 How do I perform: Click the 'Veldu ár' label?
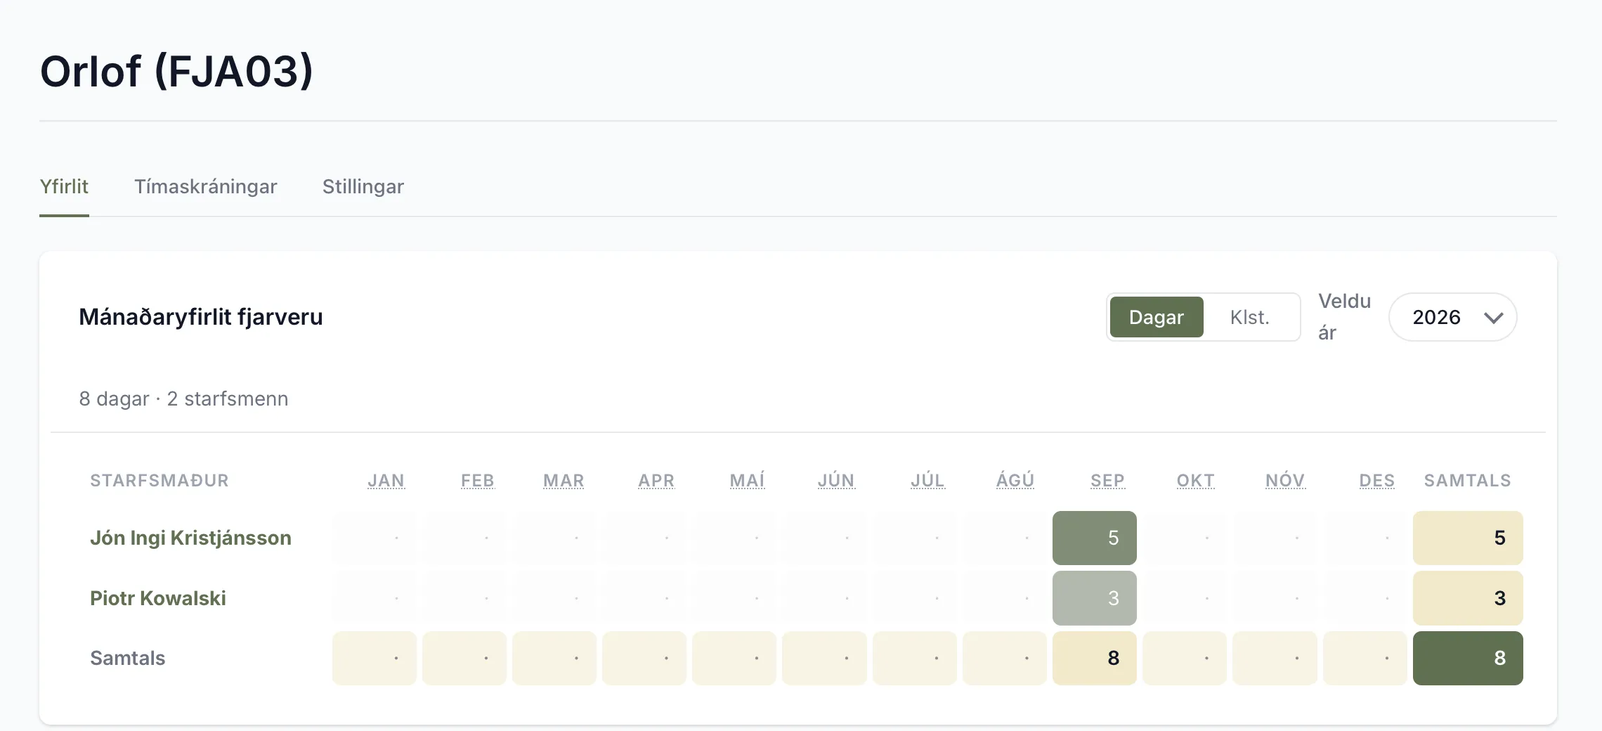point(1344,317)
